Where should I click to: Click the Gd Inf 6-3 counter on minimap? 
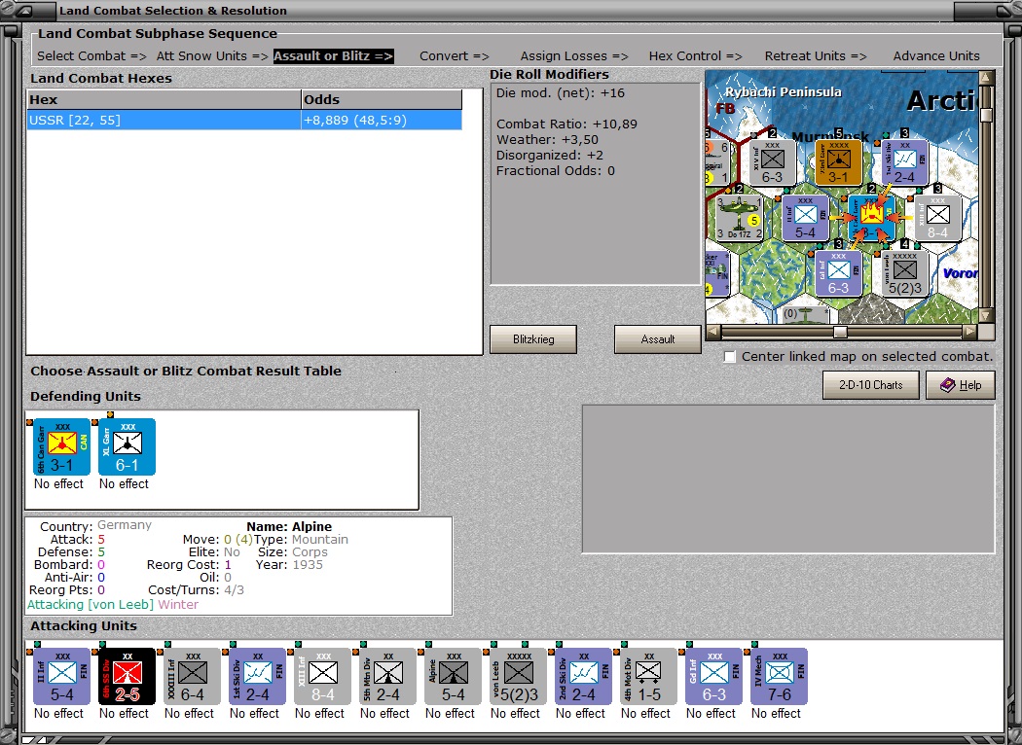click(x=838, y=274)
